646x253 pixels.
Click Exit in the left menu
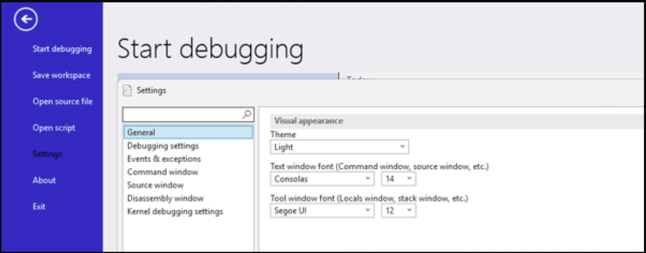coord(39,207)
